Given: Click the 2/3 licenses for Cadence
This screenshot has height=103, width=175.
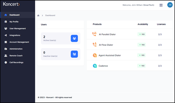Looking at the screenshot, I should pyautogui.click(x=160, y=66).
